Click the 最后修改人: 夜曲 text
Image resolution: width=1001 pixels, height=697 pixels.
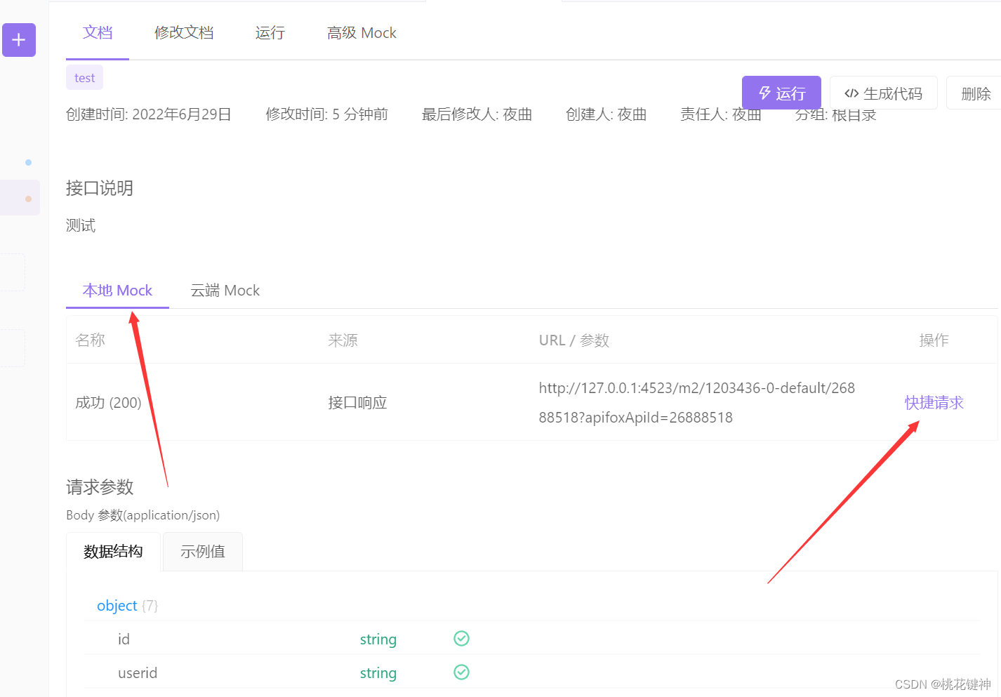tap(477, 114)
